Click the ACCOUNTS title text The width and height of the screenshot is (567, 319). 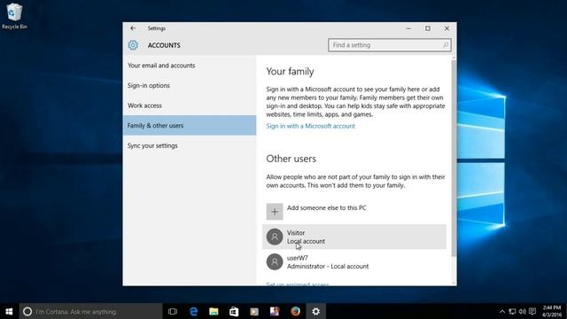point(164,45)
